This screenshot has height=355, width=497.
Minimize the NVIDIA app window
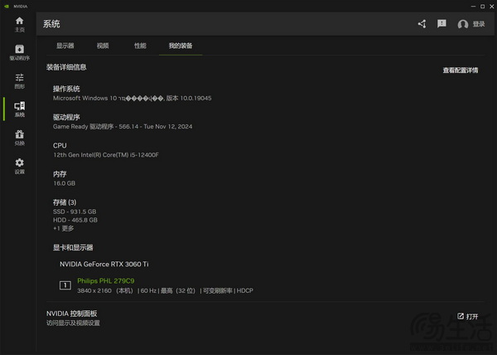[473, 6]
